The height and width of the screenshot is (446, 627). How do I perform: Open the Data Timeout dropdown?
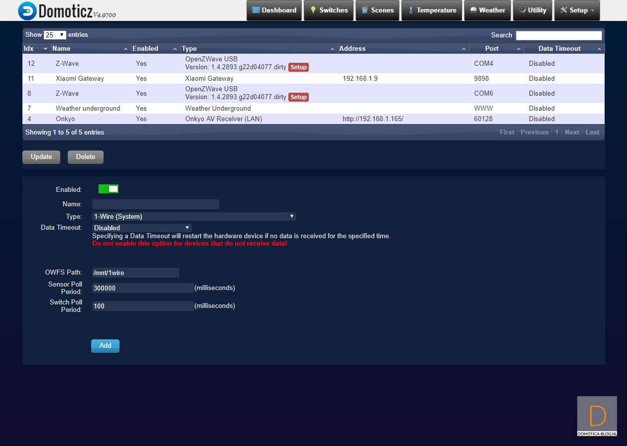142,228
